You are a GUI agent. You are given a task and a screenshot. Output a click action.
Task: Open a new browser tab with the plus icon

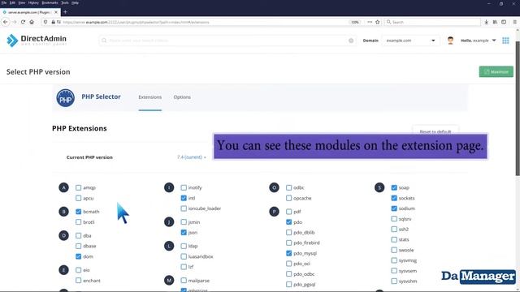[x=65, y=12]
